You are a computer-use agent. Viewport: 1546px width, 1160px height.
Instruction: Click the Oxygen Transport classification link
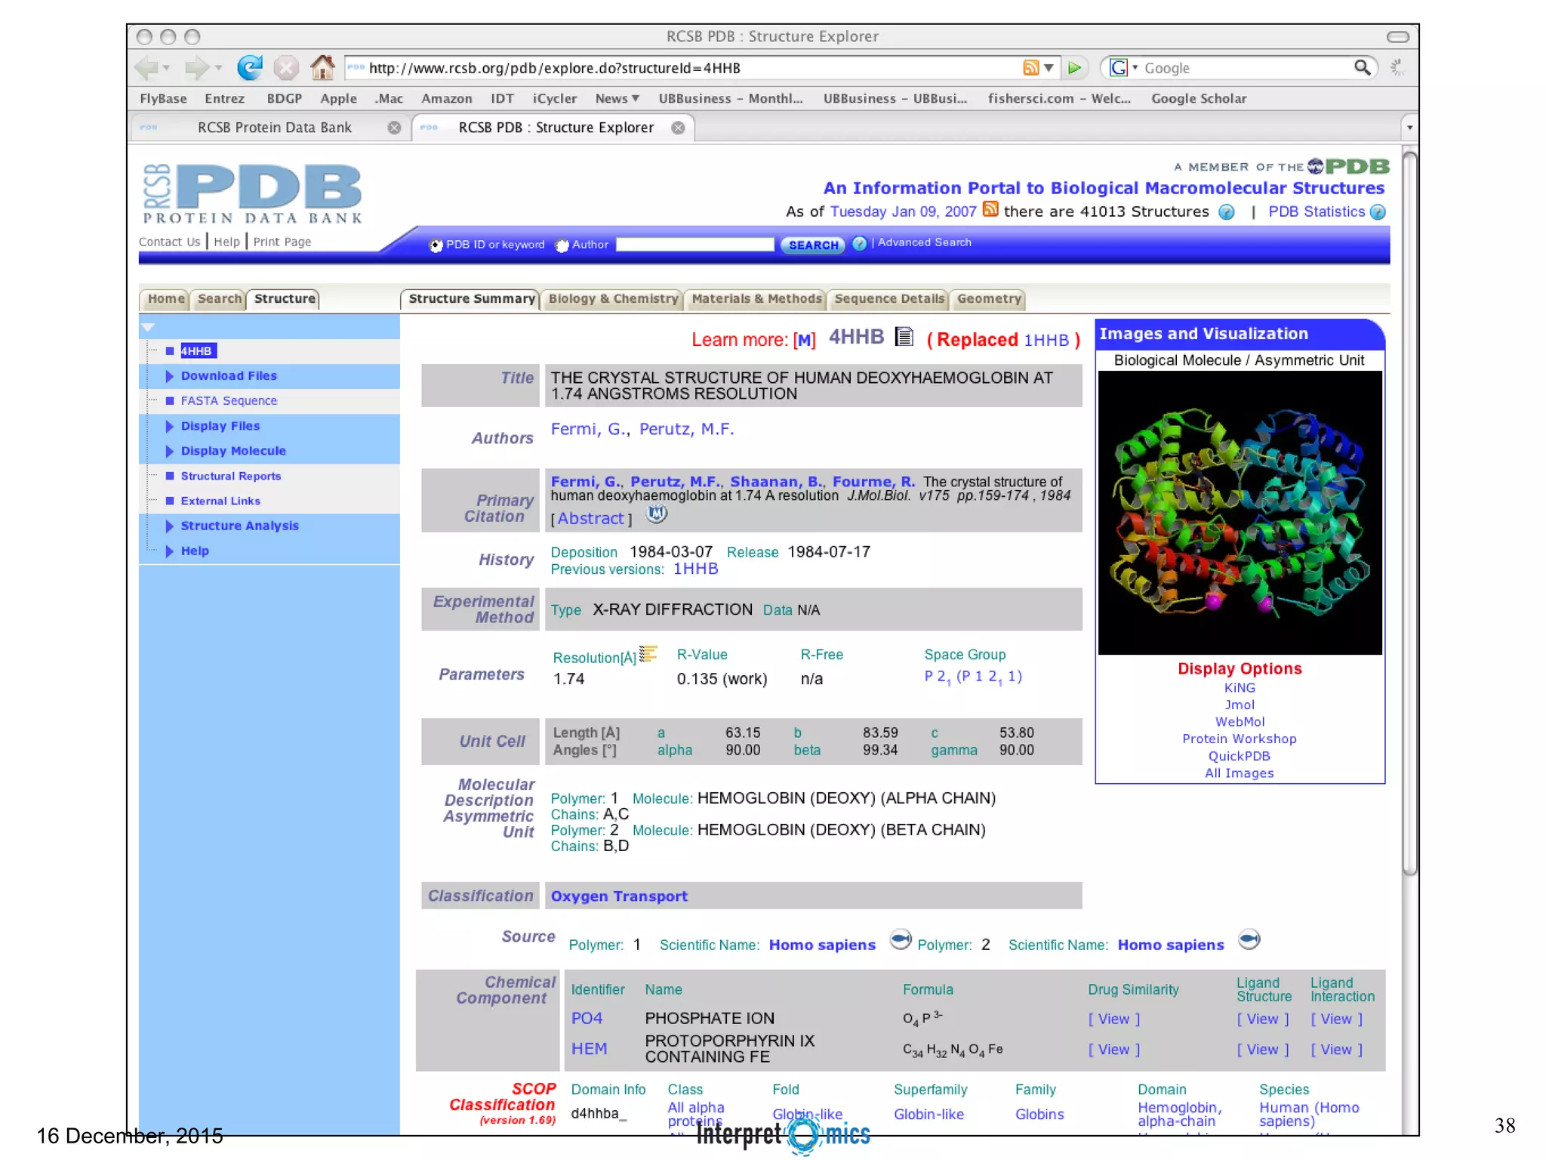pos(619,896)
